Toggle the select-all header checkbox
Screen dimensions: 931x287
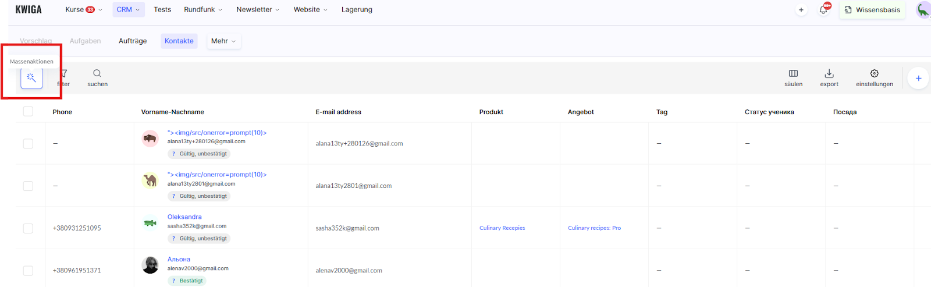point(28,111)
